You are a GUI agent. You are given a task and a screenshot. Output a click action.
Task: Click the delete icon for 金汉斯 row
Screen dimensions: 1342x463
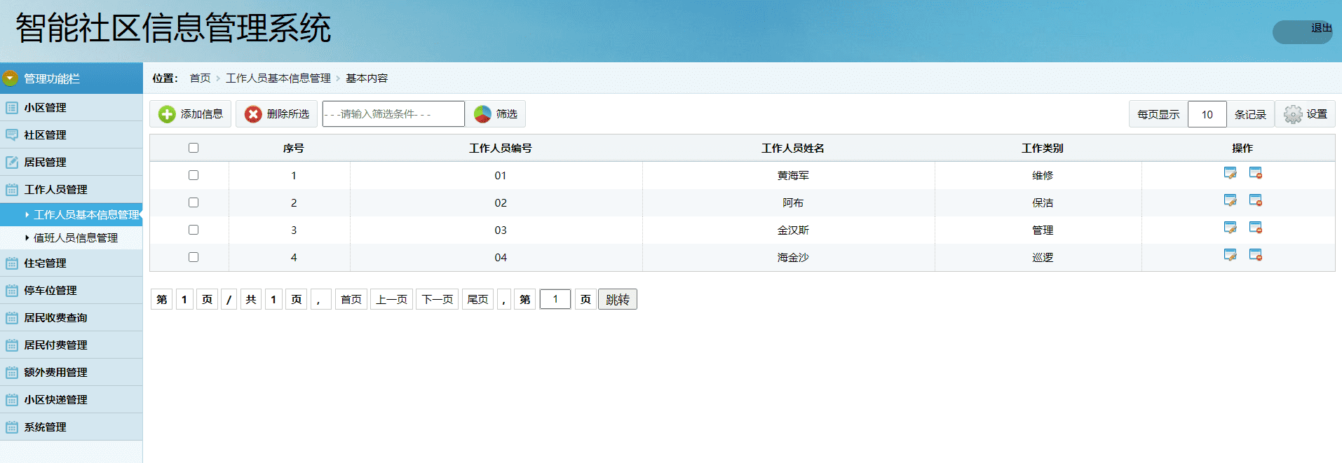[x=1255, y=228]
